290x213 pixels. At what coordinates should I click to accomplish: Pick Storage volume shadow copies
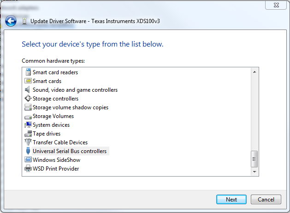coord(71,107)
